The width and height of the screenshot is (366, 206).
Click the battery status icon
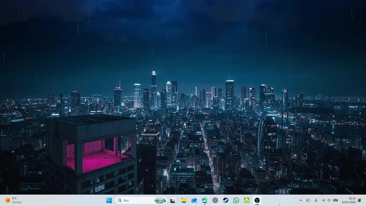click(x=335, y=200)
